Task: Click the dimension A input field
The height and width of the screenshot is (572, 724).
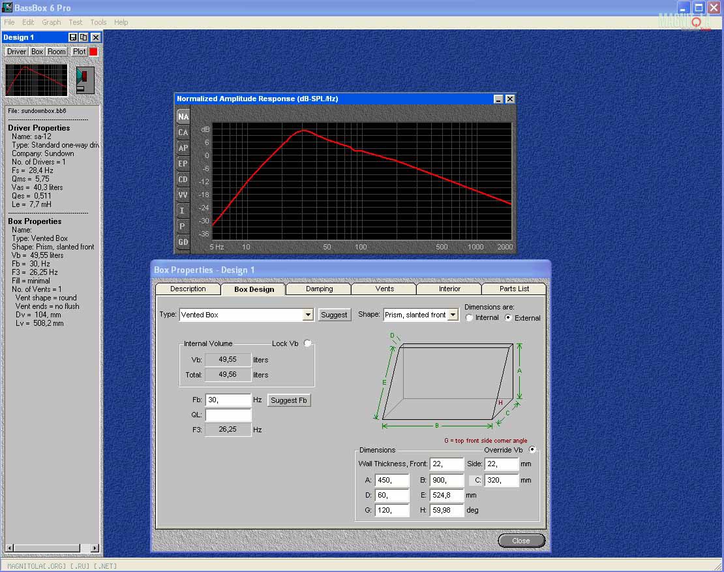Action: pyautogui.click(x=392, y=481)
